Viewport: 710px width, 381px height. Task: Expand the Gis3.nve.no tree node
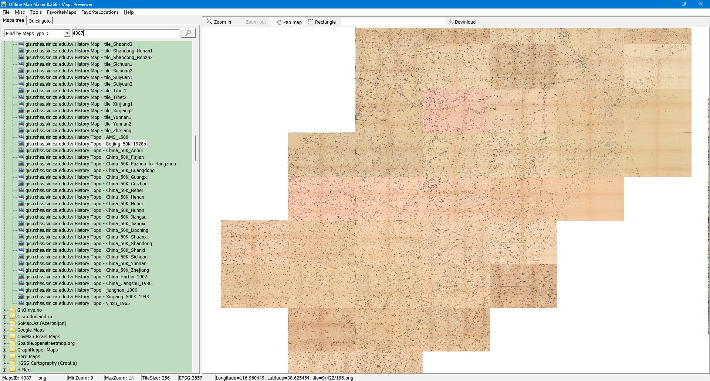[4, 310]
